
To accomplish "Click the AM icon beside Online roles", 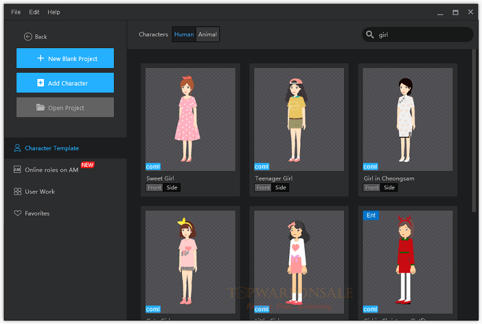I will click(17, 170).
